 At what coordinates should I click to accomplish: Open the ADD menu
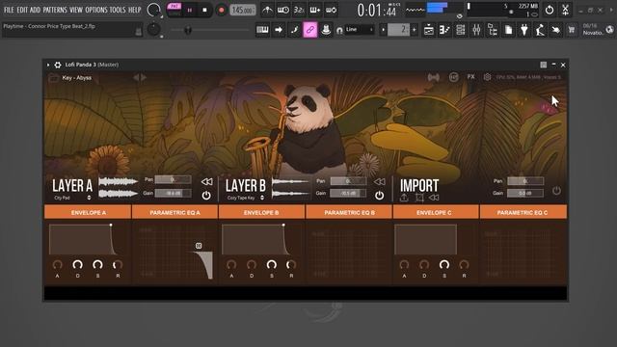coord(35,10)
